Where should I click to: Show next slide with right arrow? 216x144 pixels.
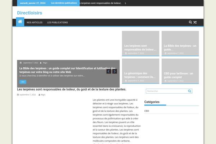(x=114, y=71)
